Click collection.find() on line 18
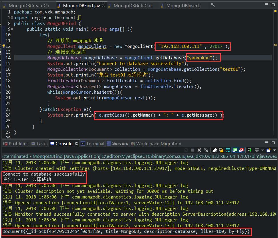 167,81
